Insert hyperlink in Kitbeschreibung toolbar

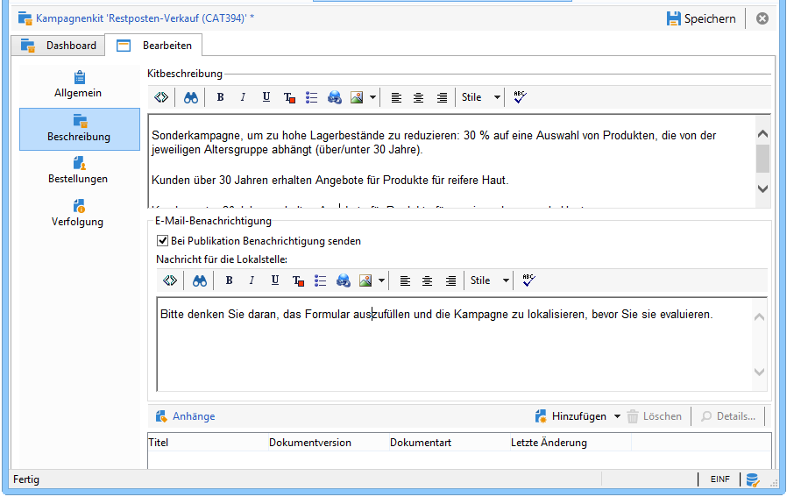click(x=335, y=97)
